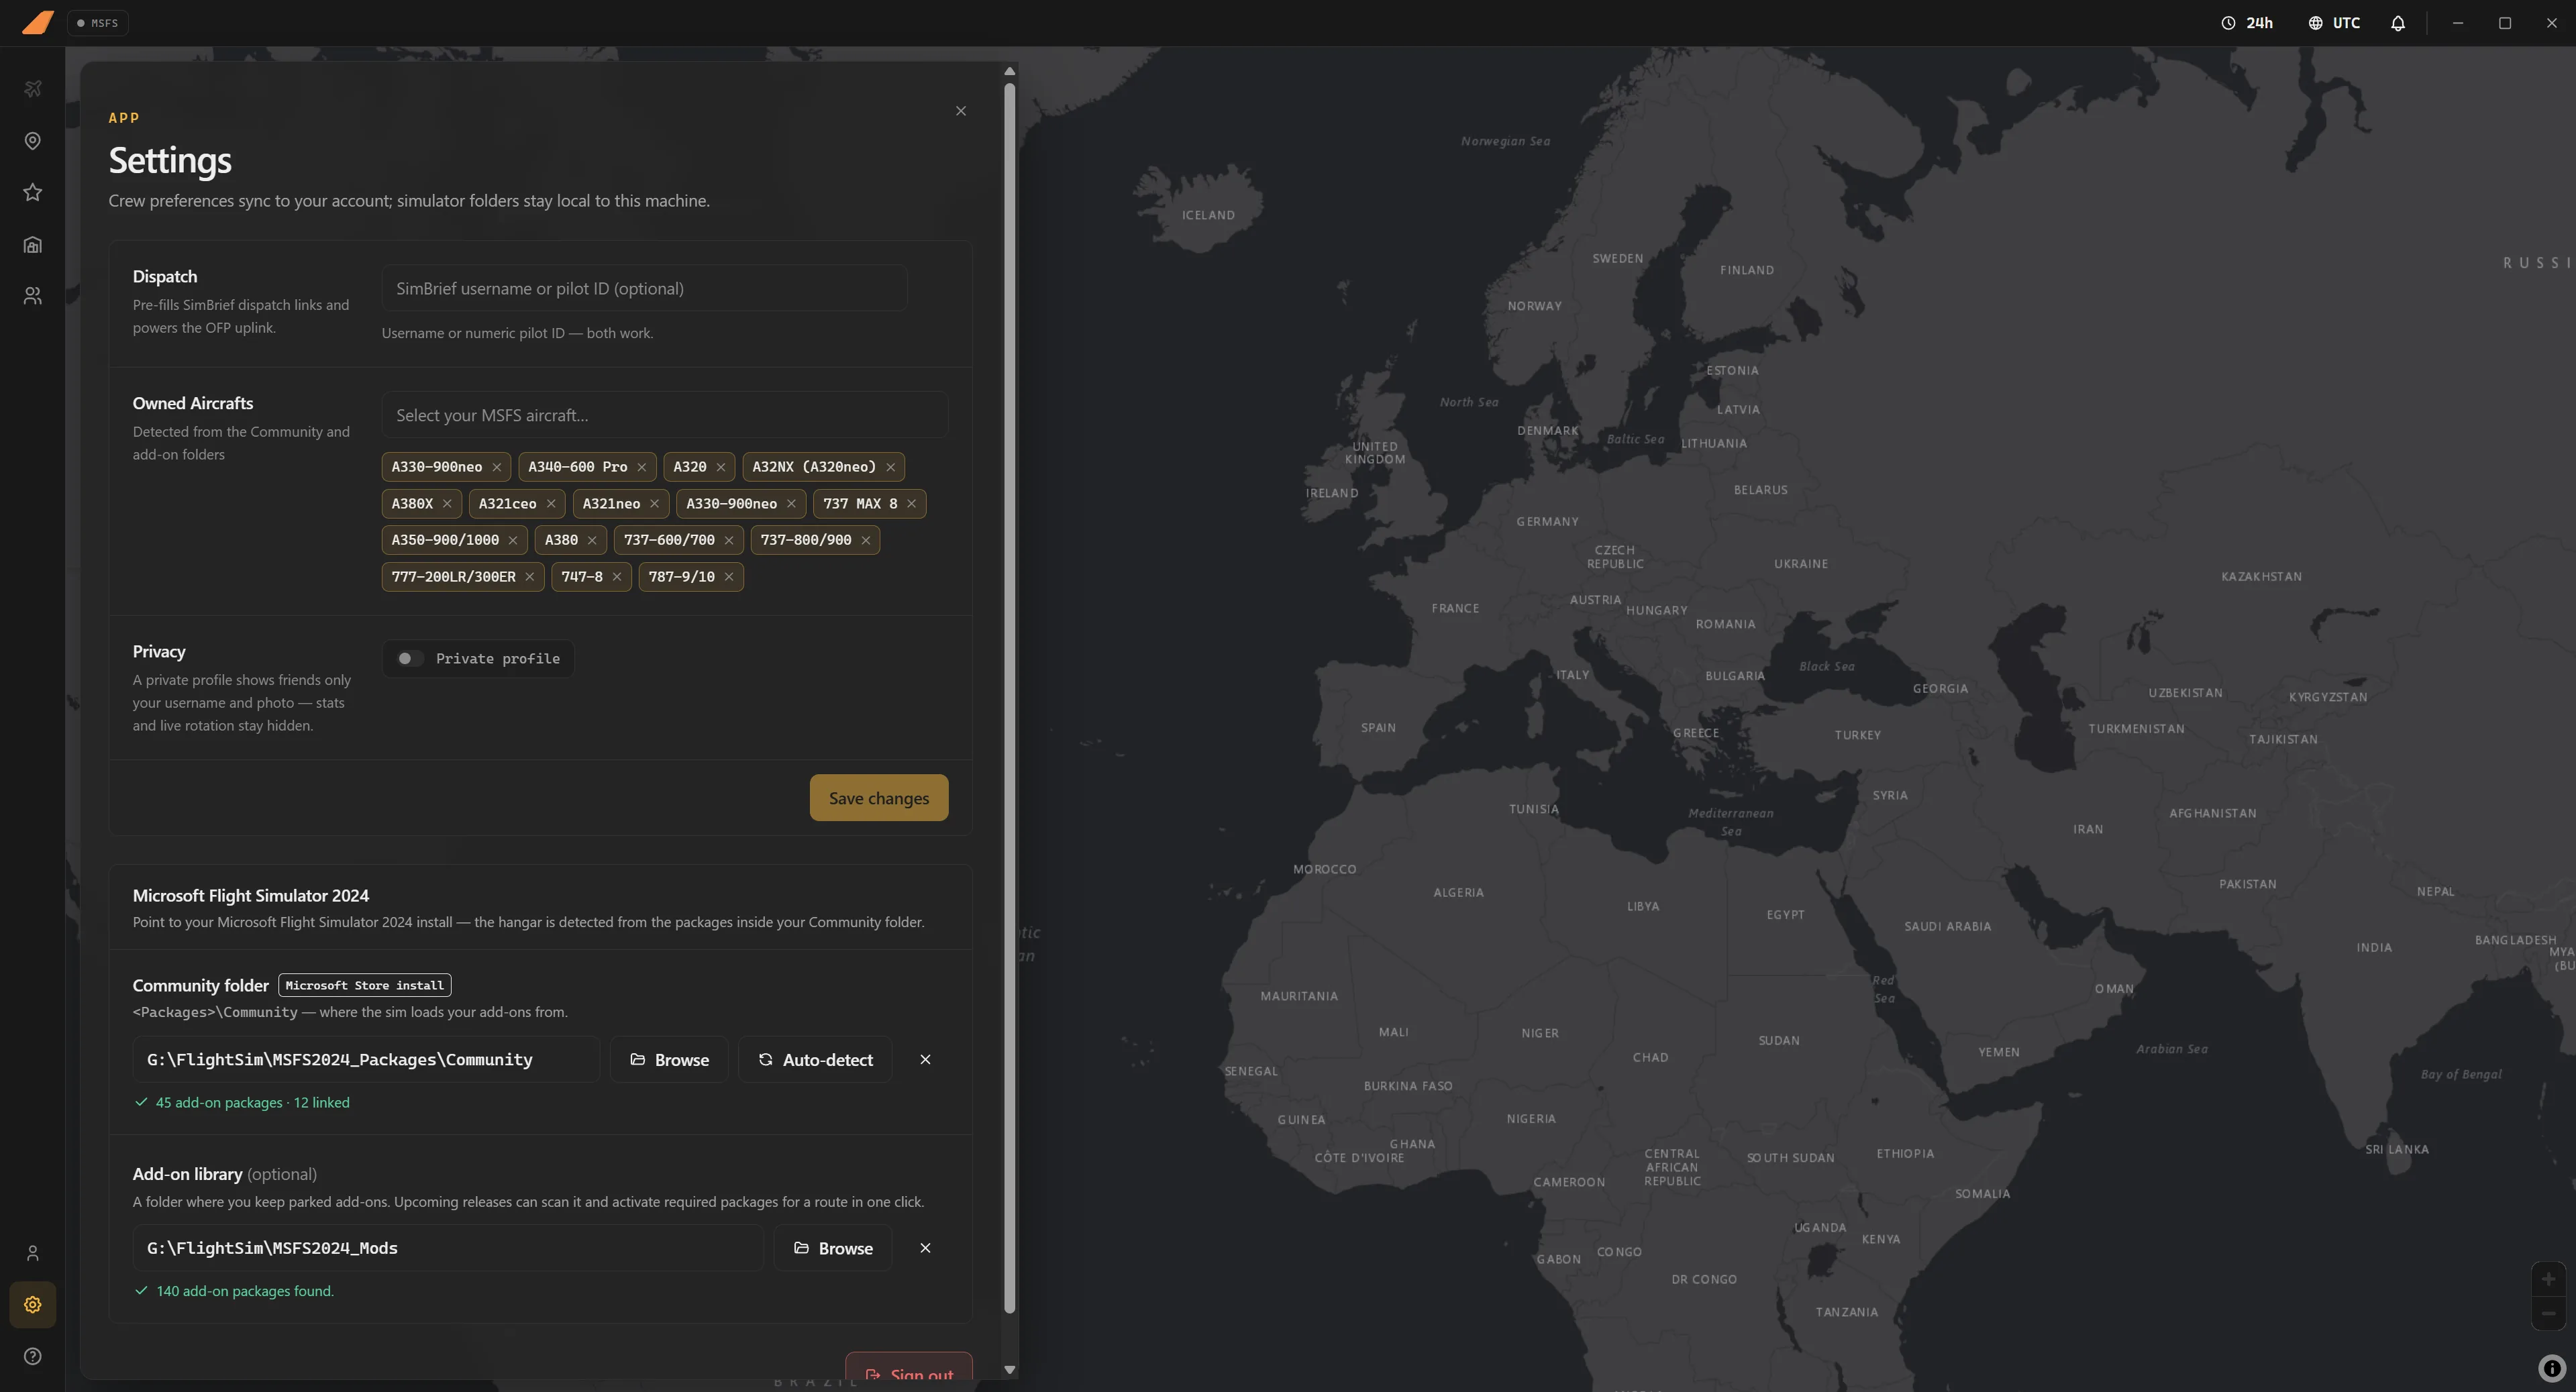Open the map pin sidebar icon
2576x1392 pixels.
(x=32, y=141)
